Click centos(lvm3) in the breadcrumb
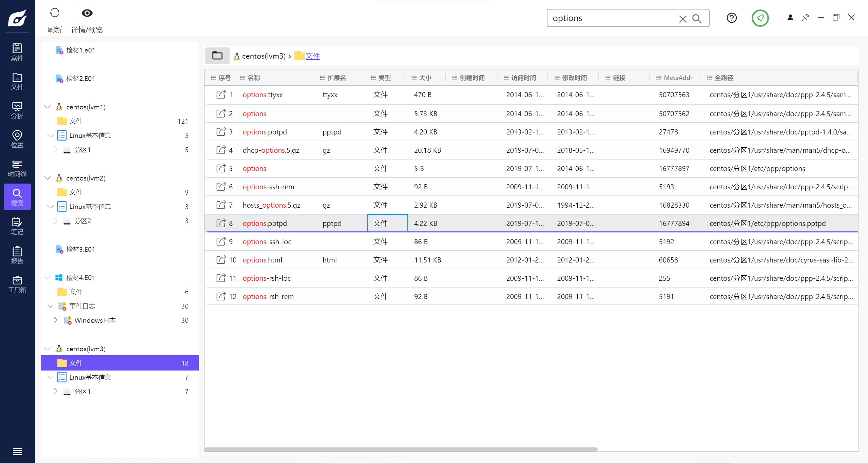Viewport: 868px width, 464px height. tap(264, 56)
